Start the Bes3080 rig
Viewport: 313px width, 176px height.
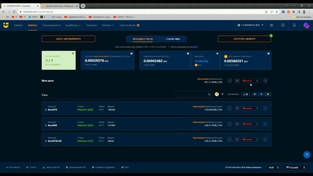pos(229,124)
